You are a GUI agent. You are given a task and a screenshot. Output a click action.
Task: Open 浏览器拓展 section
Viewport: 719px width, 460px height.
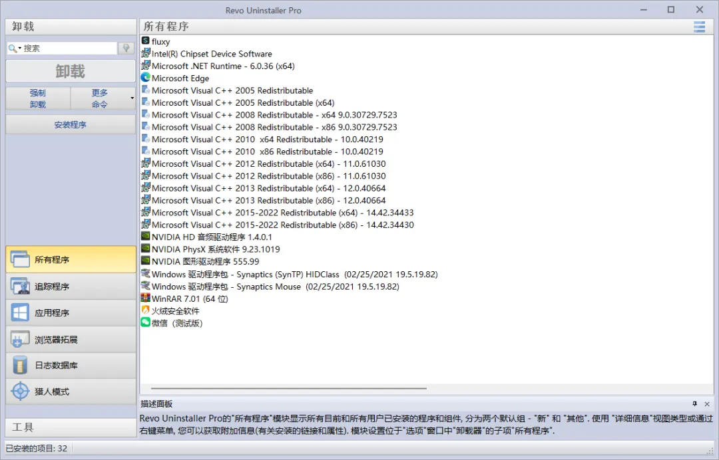pyautogui.click(x=71, y=339)
